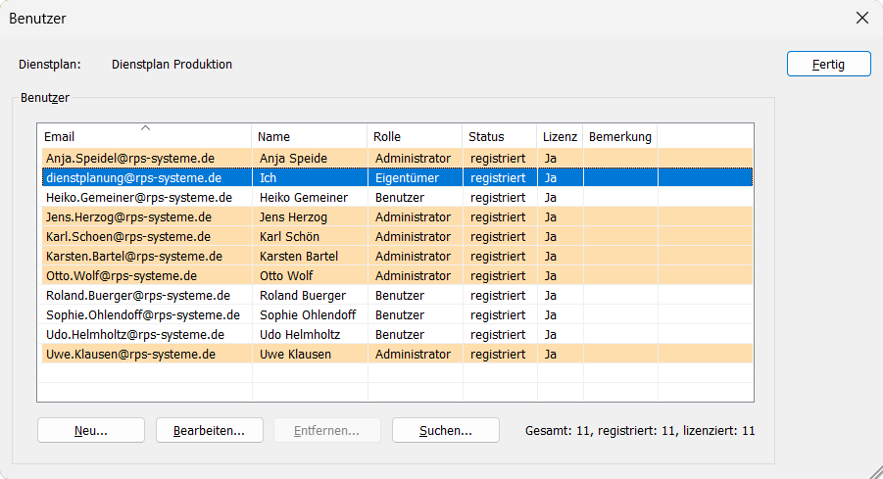Click Ja license cell of Uwe Klausen
883x479 pixels.
(561, 354)
